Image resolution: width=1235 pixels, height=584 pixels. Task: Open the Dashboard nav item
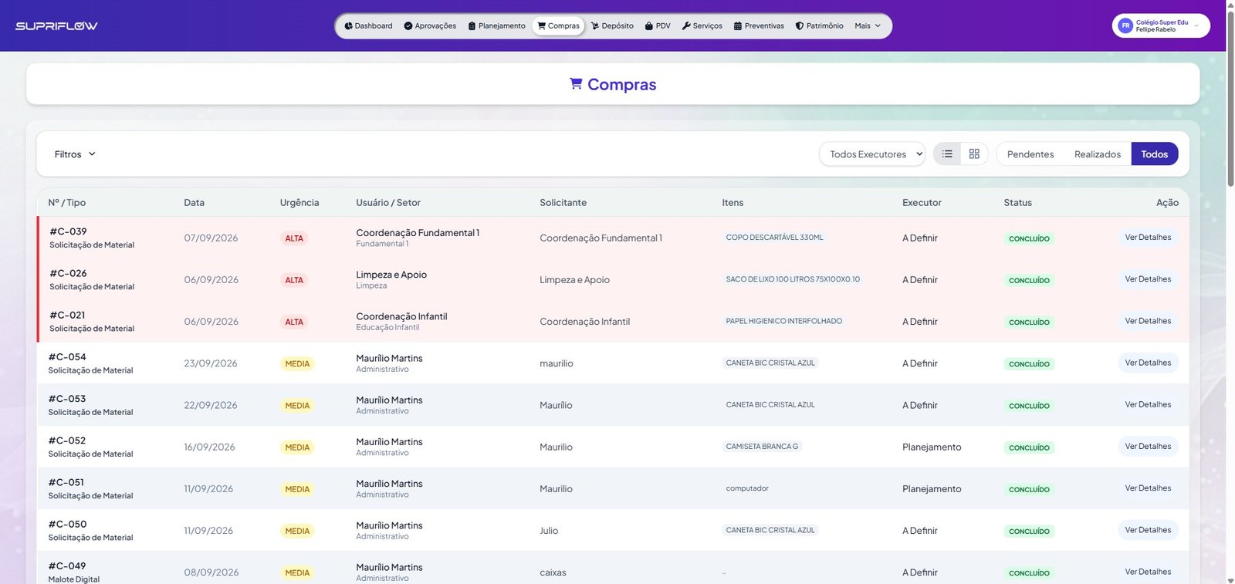[x=368, y=26]
